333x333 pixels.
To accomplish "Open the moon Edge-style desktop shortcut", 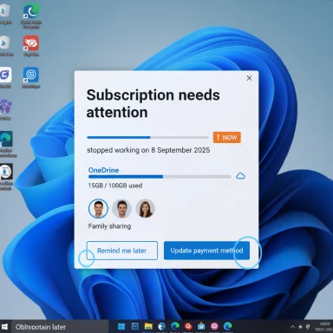I will [31, 11].
